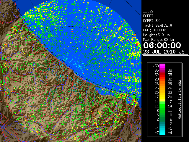Click the red legend band at 32-35
189x142 pixels.
click(162, 75)
